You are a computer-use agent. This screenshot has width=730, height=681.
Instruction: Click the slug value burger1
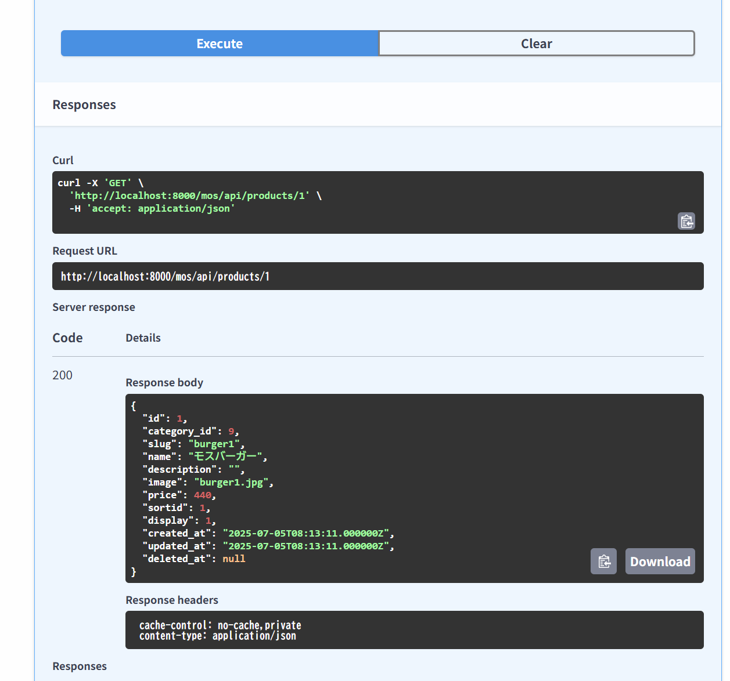(x=214, y=444)
